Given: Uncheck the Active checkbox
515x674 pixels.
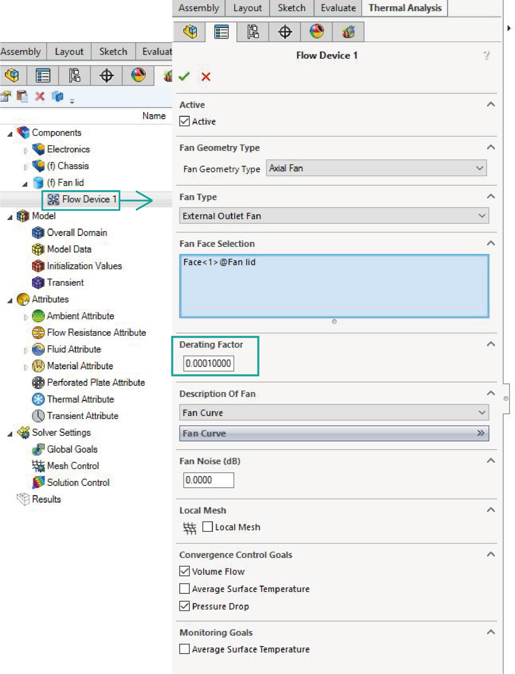Looking at the screenshot, I should click(185, 121).
